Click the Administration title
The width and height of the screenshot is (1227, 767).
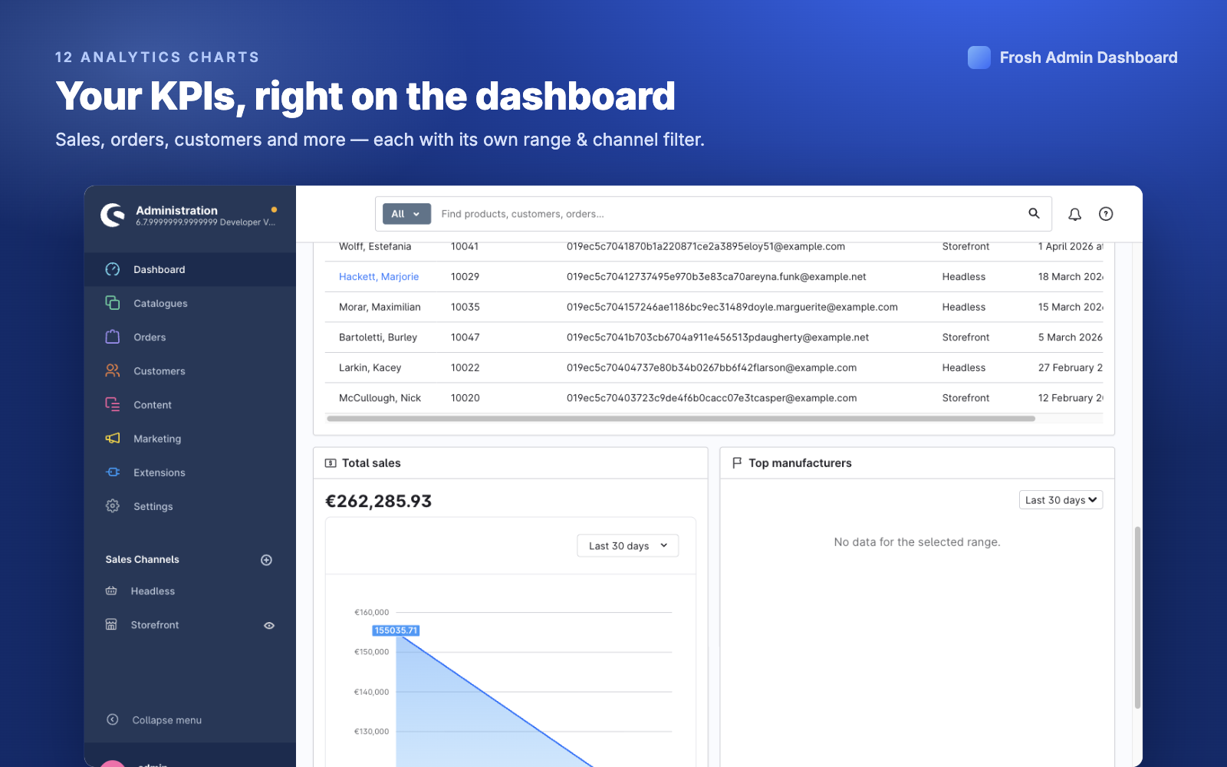[x=176, y=210]
